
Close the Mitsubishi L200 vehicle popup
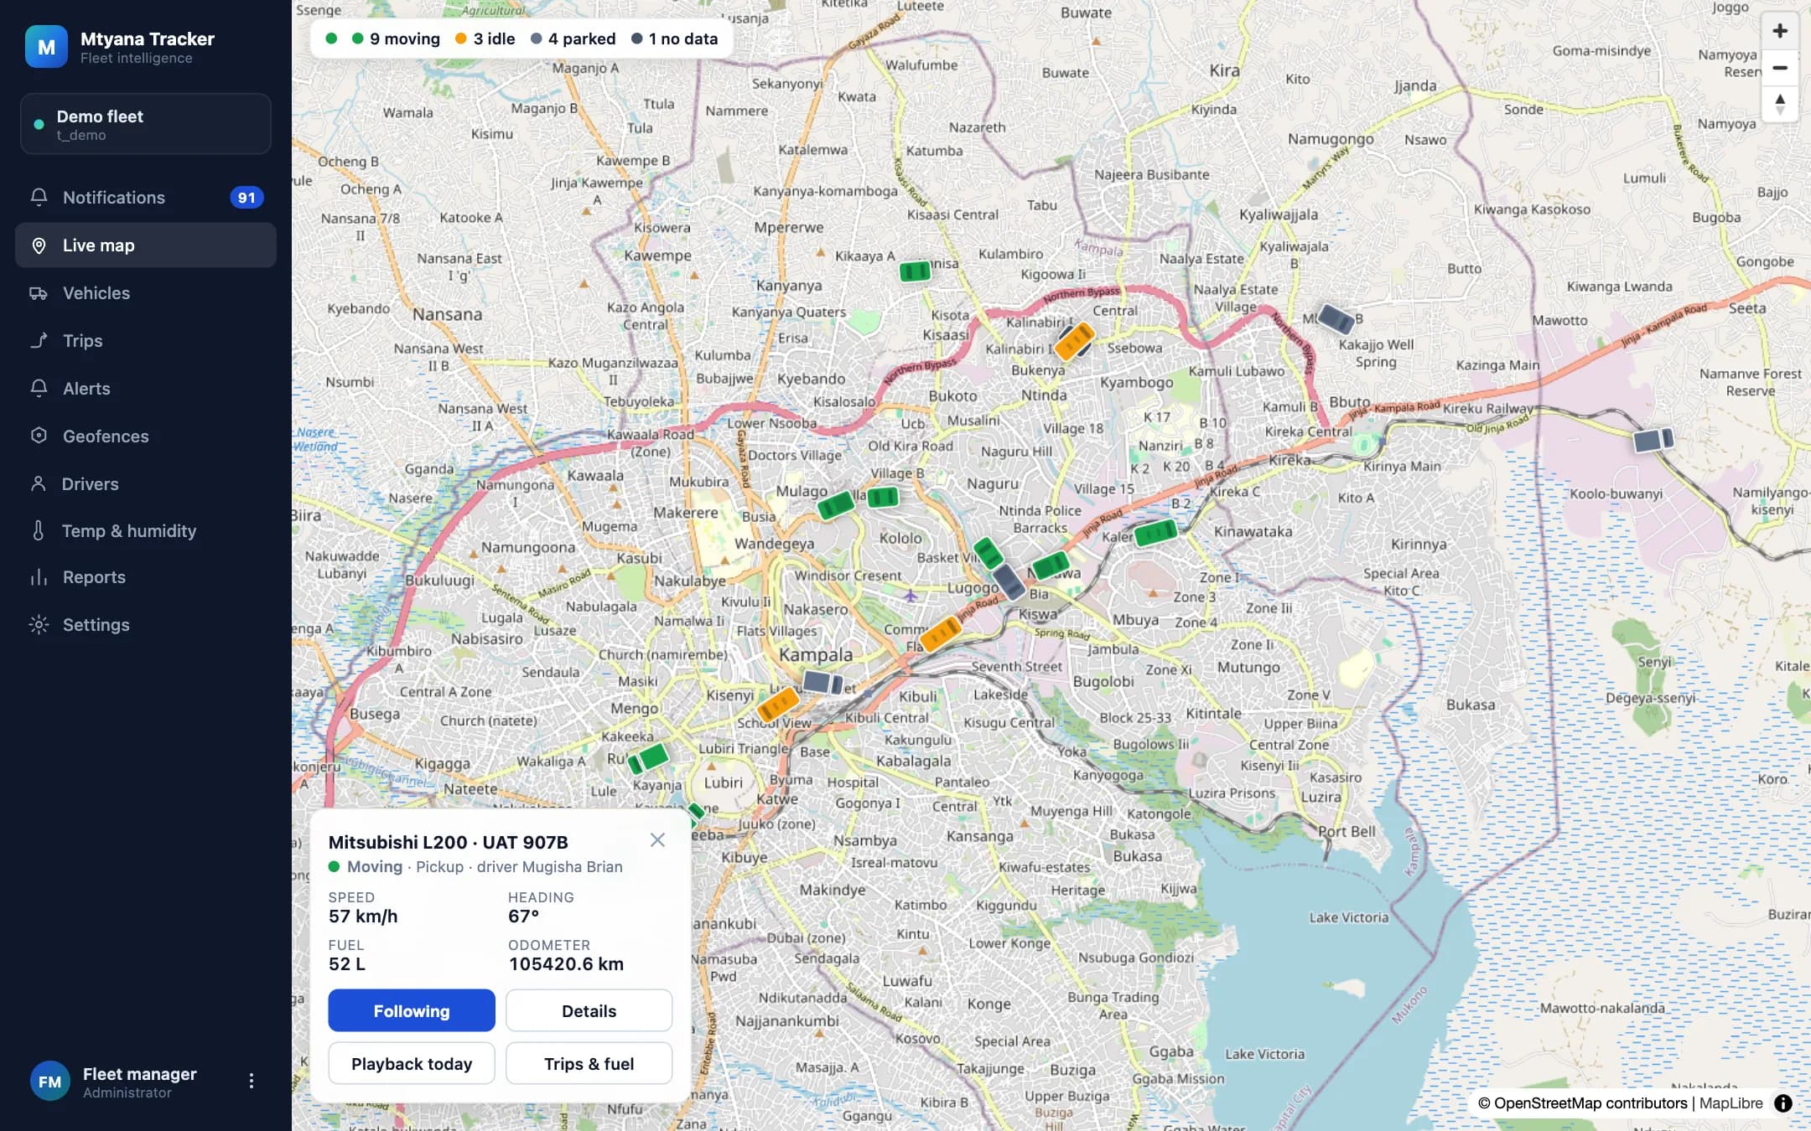[657, 840]
